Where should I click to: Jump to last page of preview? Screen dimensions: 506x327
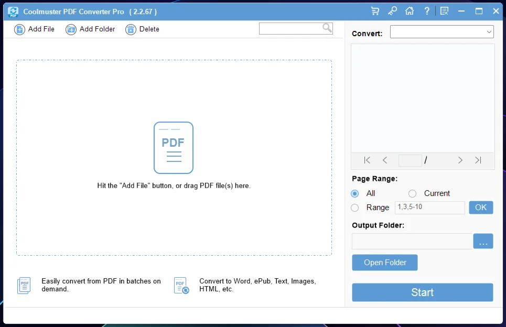tap(478, 160)
